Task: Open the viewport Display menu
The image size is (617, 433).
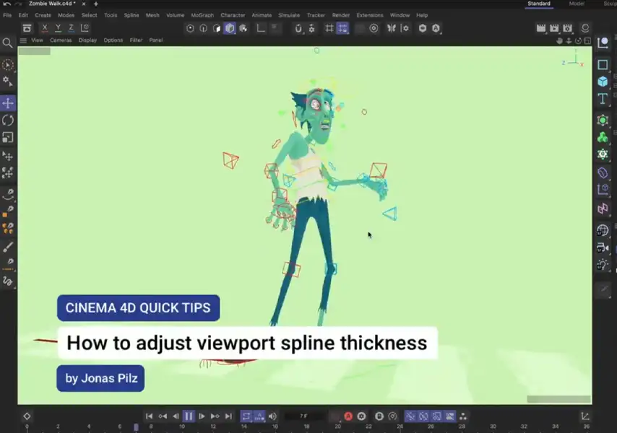Action: [x=87, y=40]
